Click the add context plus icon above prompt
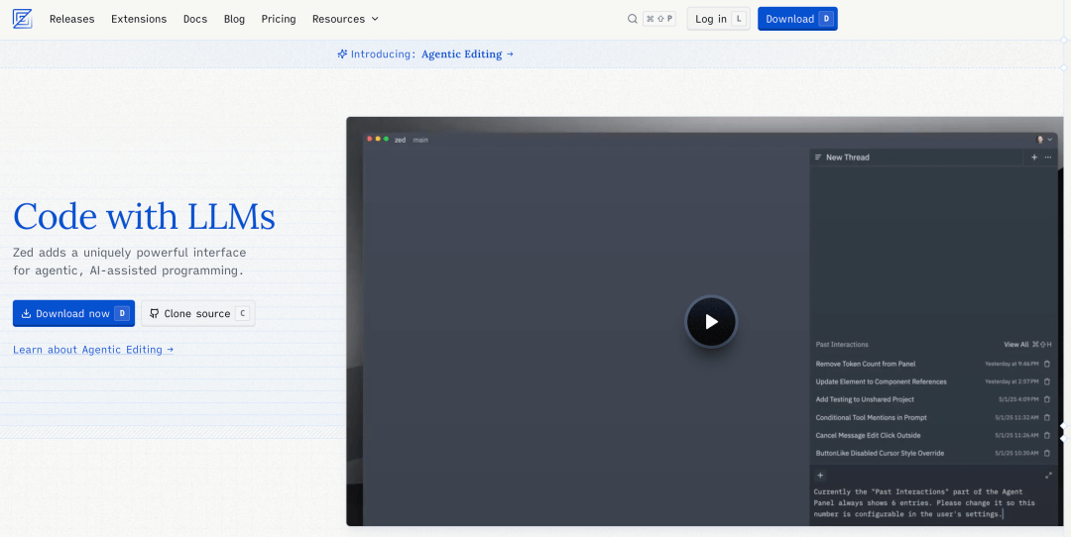 (x=820, y=476)
